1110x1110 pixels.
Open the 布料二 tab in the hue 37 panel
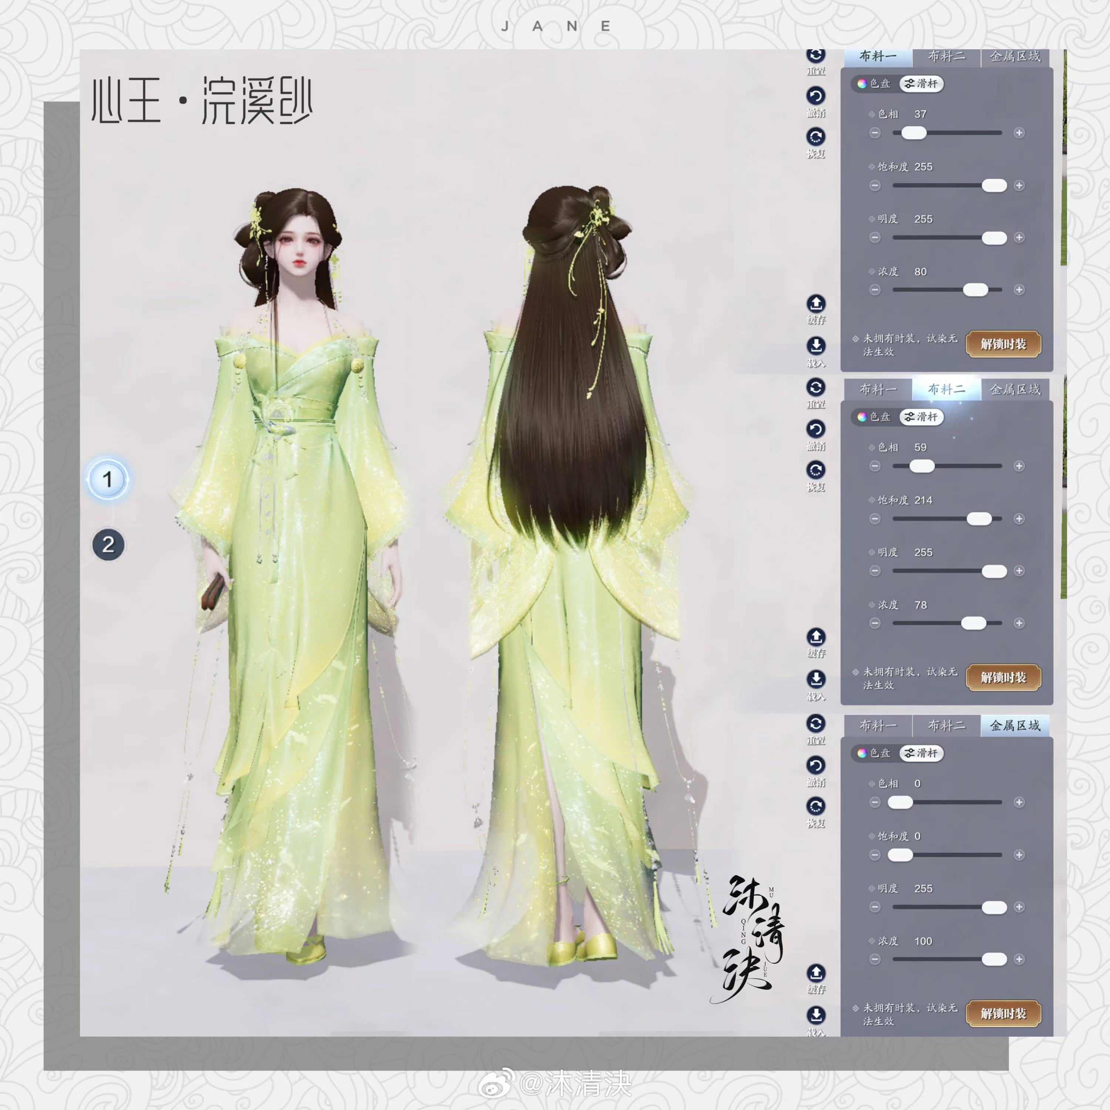(x=947, y=57)
